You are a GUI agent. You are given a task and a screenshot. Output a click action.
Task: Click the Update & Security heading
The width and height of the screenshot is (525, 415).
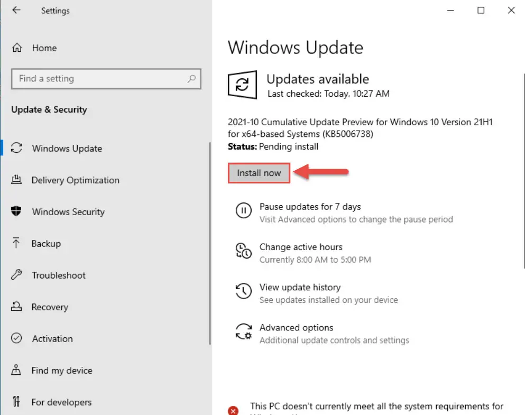[x=49, y=109]
